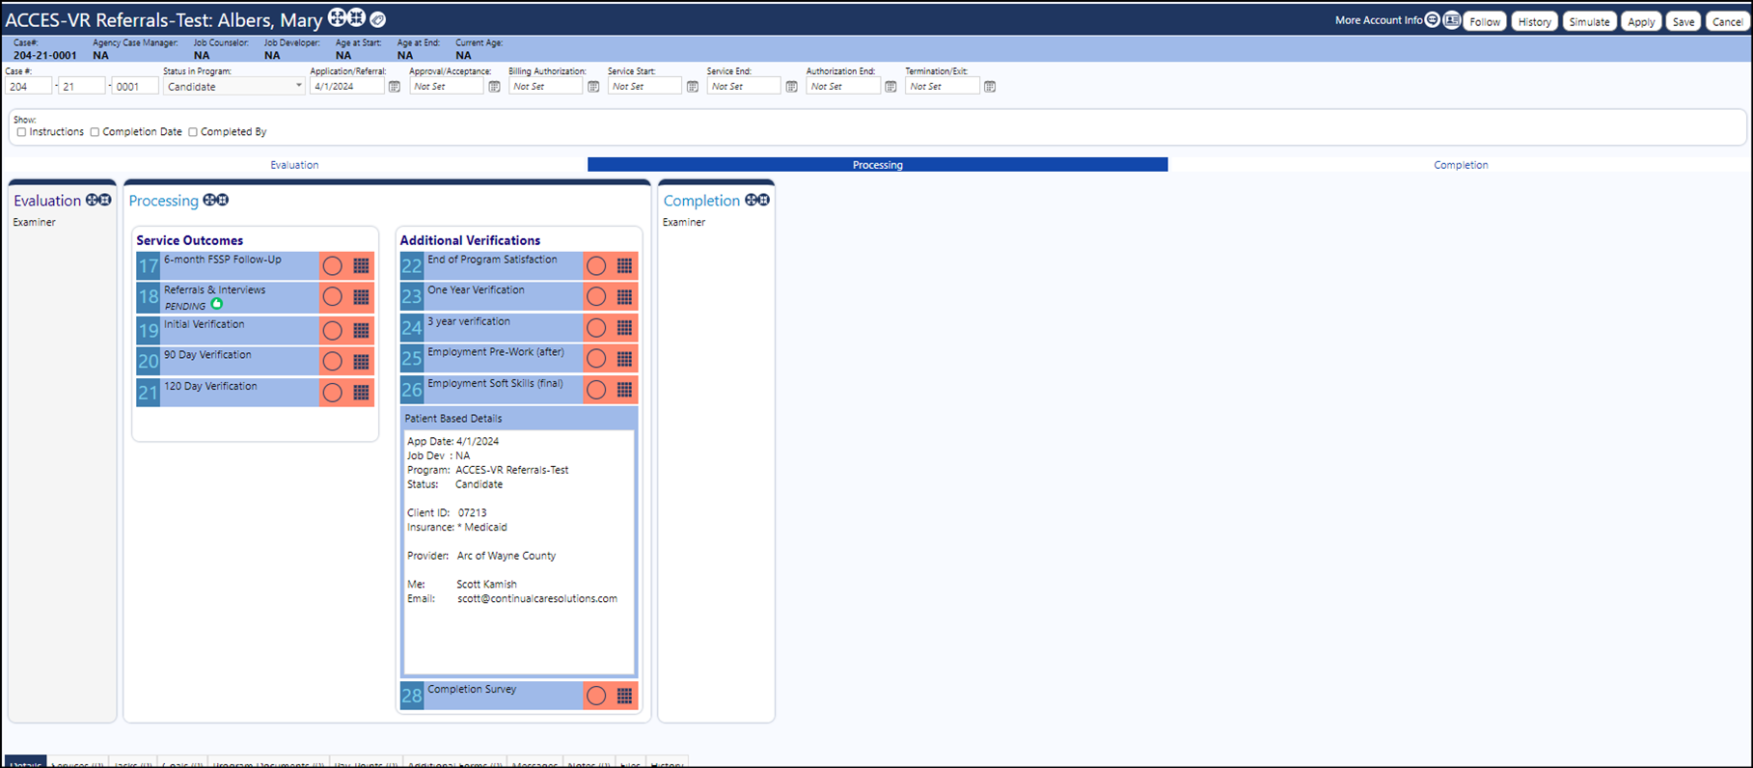Toggle status circle for Completion Survey
Viewport: 1753px width, 768px height.
click(596, 696)
